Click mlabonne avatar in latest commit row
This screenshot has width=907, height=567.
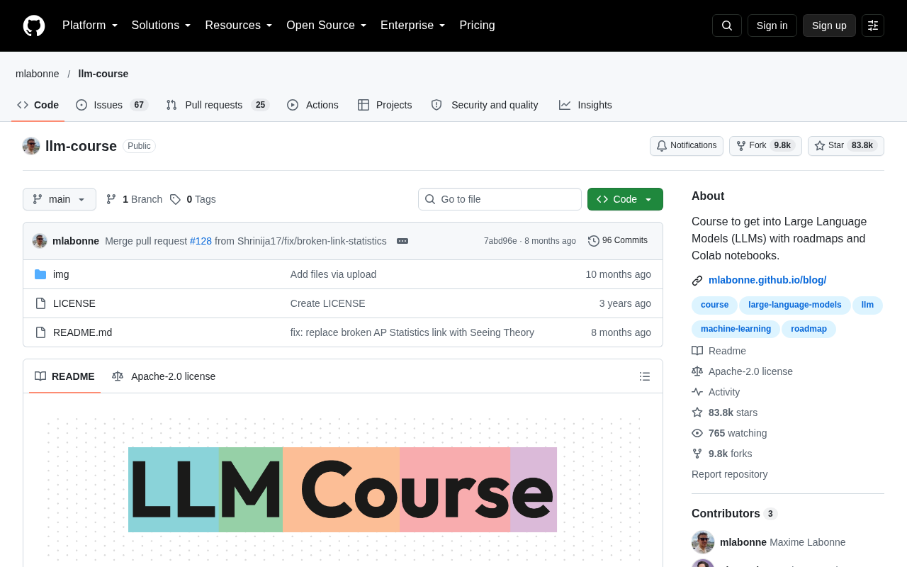click(x=40, y=241)
